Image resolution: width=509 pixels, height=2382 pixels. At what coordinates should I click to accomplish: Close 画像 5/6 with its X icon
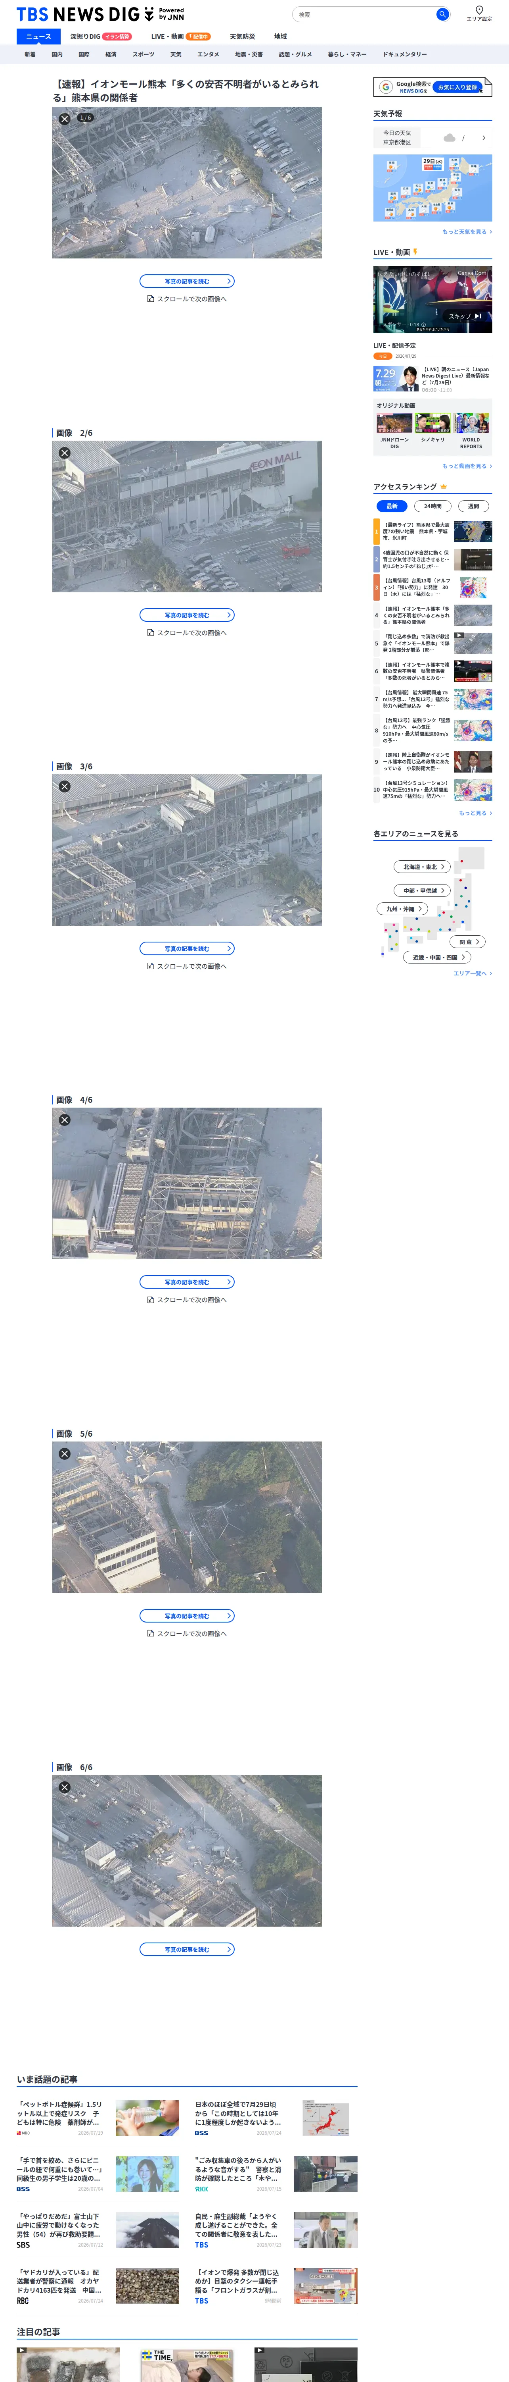click(x=65, y=1453)
